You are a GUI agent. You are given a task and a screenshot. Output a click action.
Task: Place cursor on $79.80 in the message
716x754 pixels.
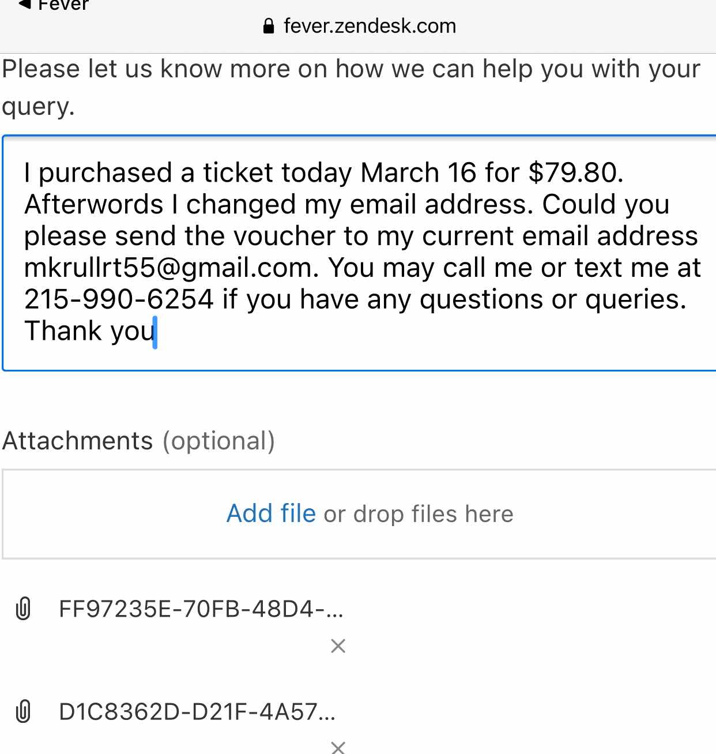[575, 172]
